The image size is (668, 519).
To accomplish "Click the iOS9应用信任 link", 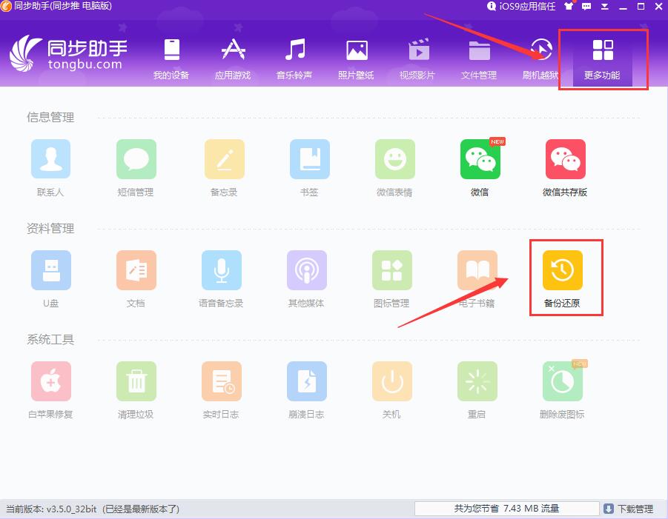I will tap(521, 6).
